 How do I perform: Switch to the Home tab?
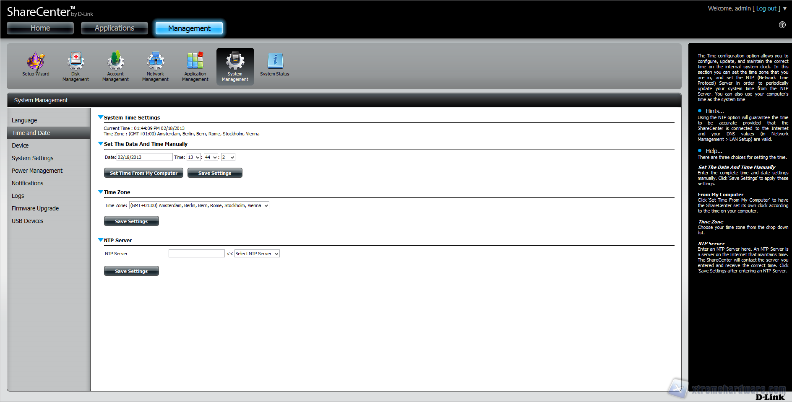(40, 28)
